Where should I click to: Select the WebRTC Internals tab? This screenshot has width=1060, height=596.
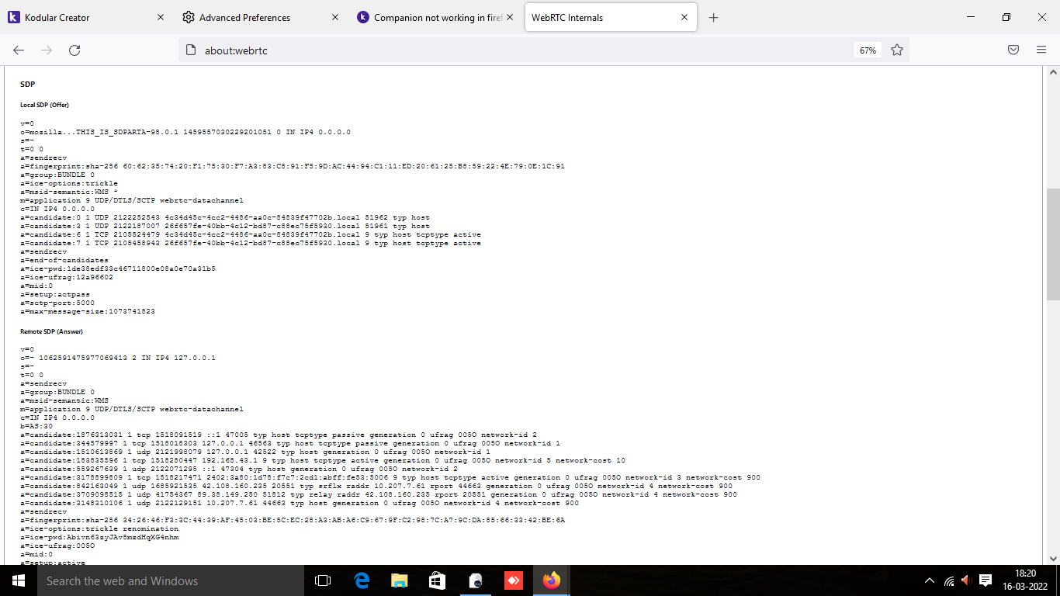[611, 17]
